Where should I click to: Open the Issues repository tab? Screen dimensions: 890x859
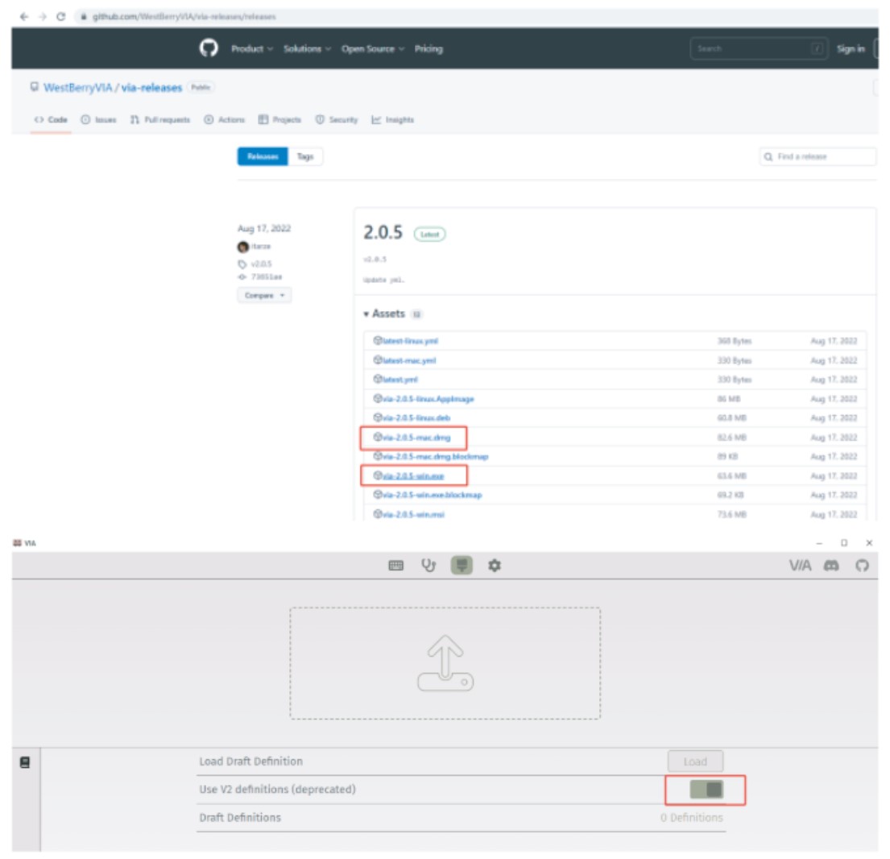coord(99,120)
